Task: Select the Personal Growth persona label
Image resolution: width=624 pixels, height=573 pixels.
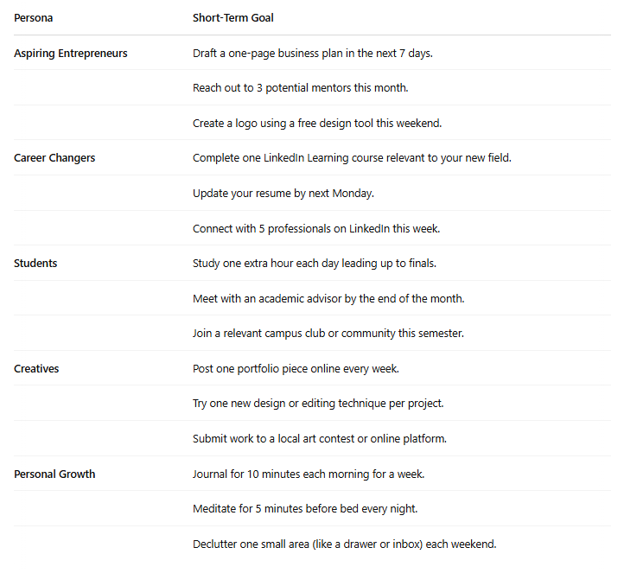Action: 54,474
